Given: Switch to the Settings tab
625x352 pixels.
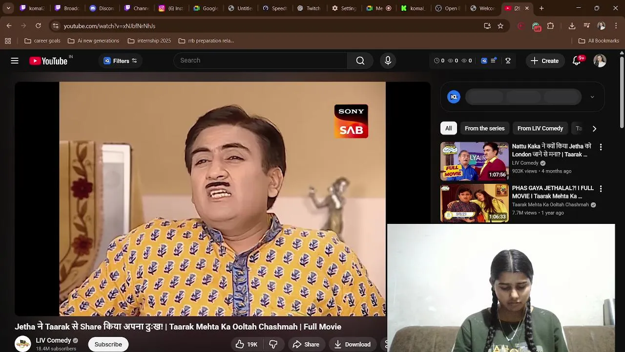Looking at the screenshot, I should point(344,8).
